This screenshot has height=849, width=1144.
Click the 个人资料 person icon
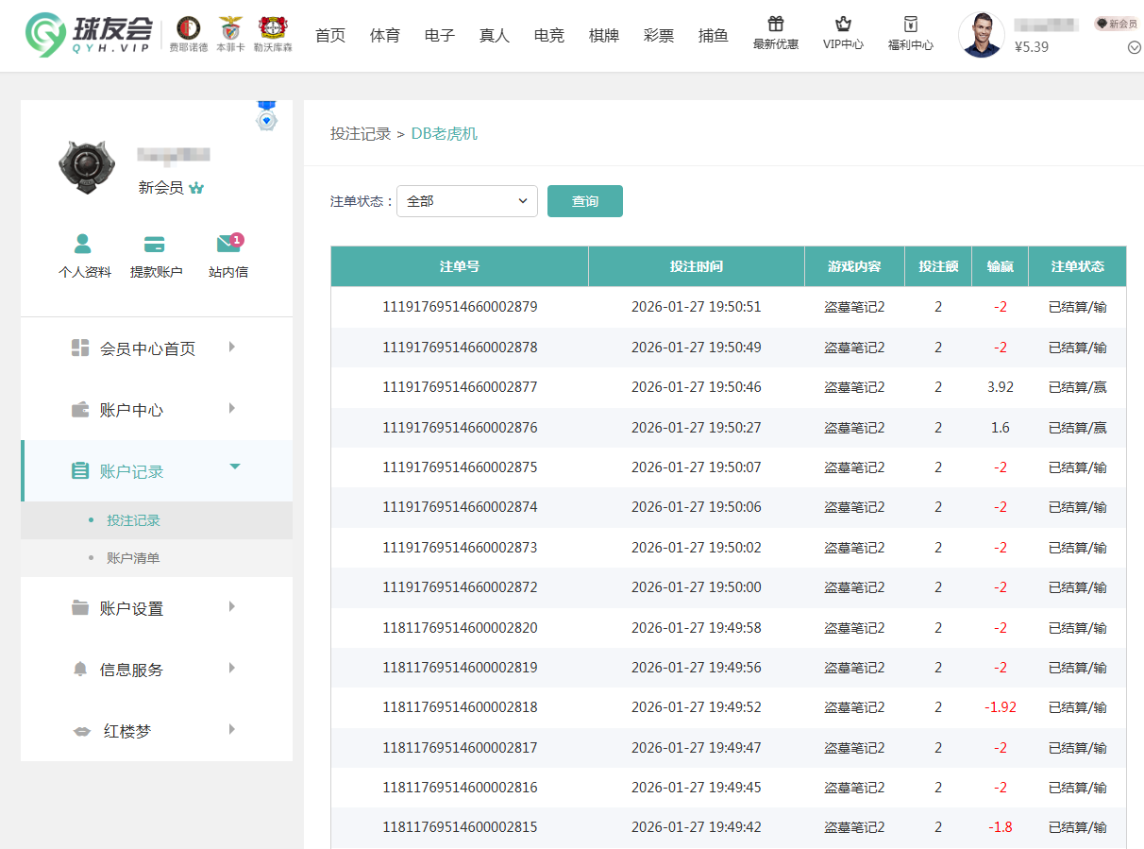click(x=84, y=243)
